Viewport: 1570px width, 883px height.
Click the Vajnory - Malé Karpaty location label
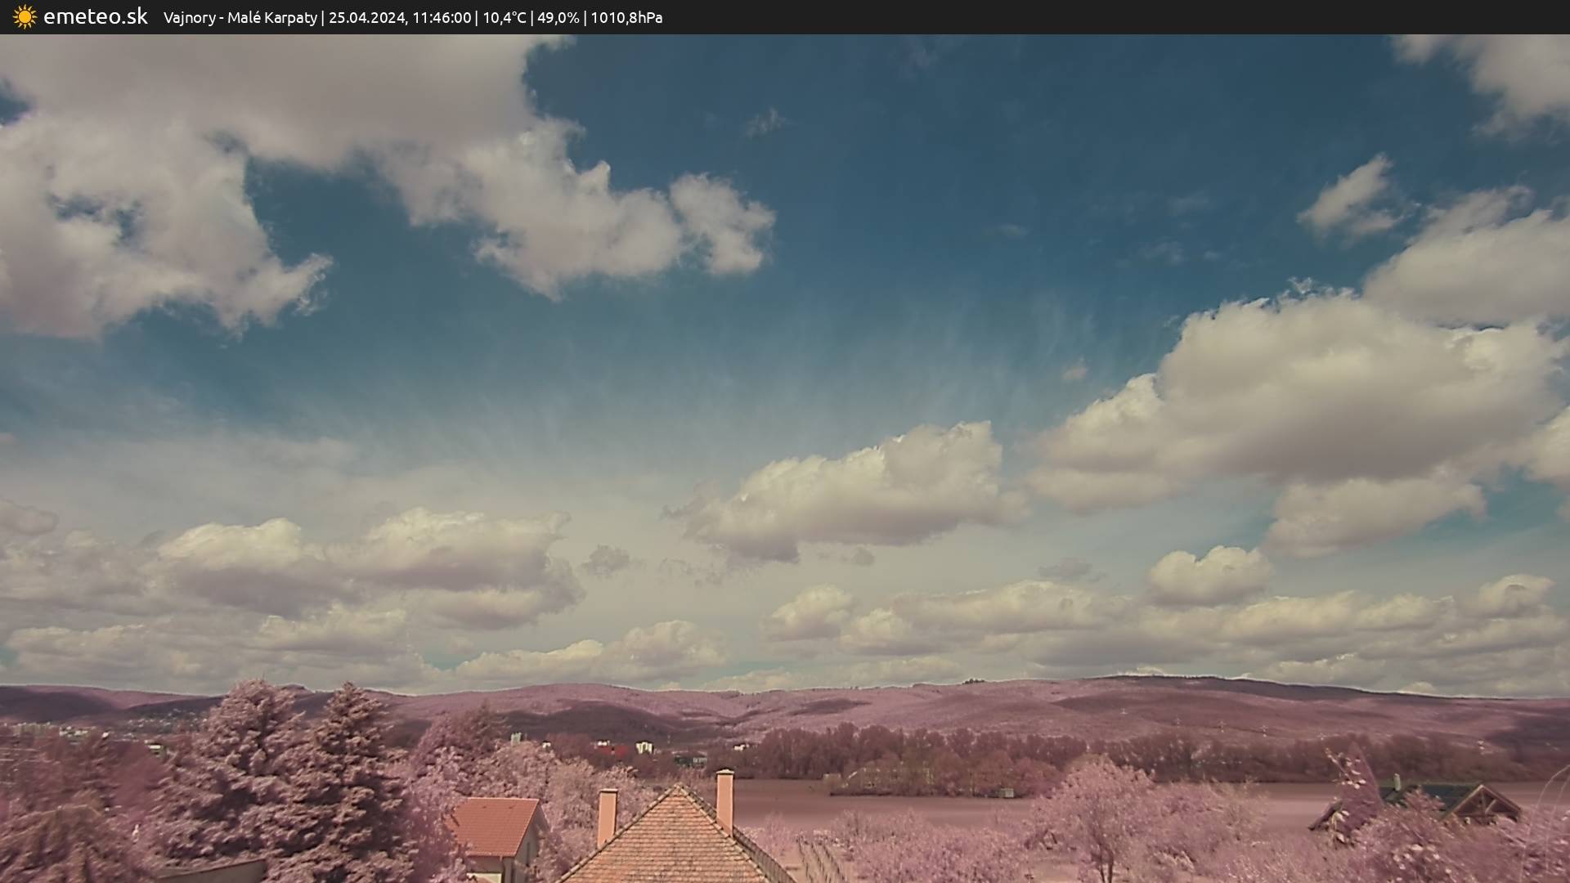240,17
